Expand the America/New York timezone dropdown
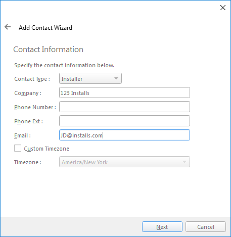The width and height of the screenshot is (231, 237). coord(124,162)
